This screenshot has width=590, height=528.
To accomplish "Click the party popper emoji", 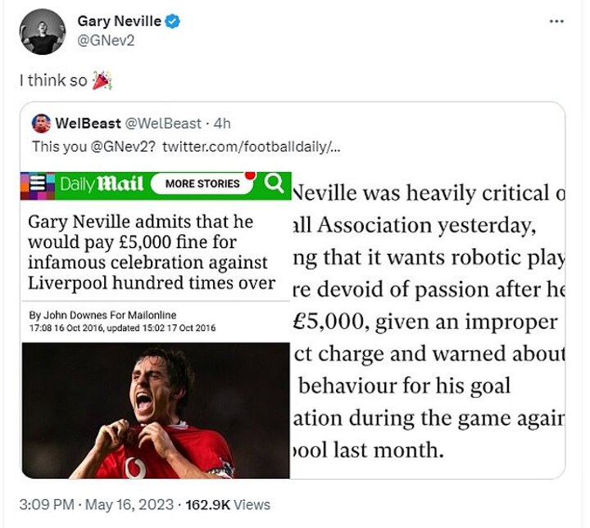I will coord(103,79).
